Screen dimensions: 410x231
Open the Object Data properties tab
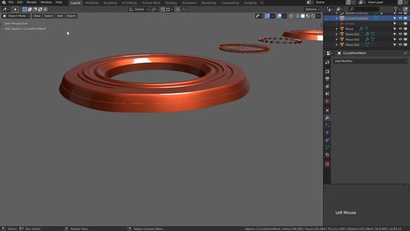coord(327,147)
